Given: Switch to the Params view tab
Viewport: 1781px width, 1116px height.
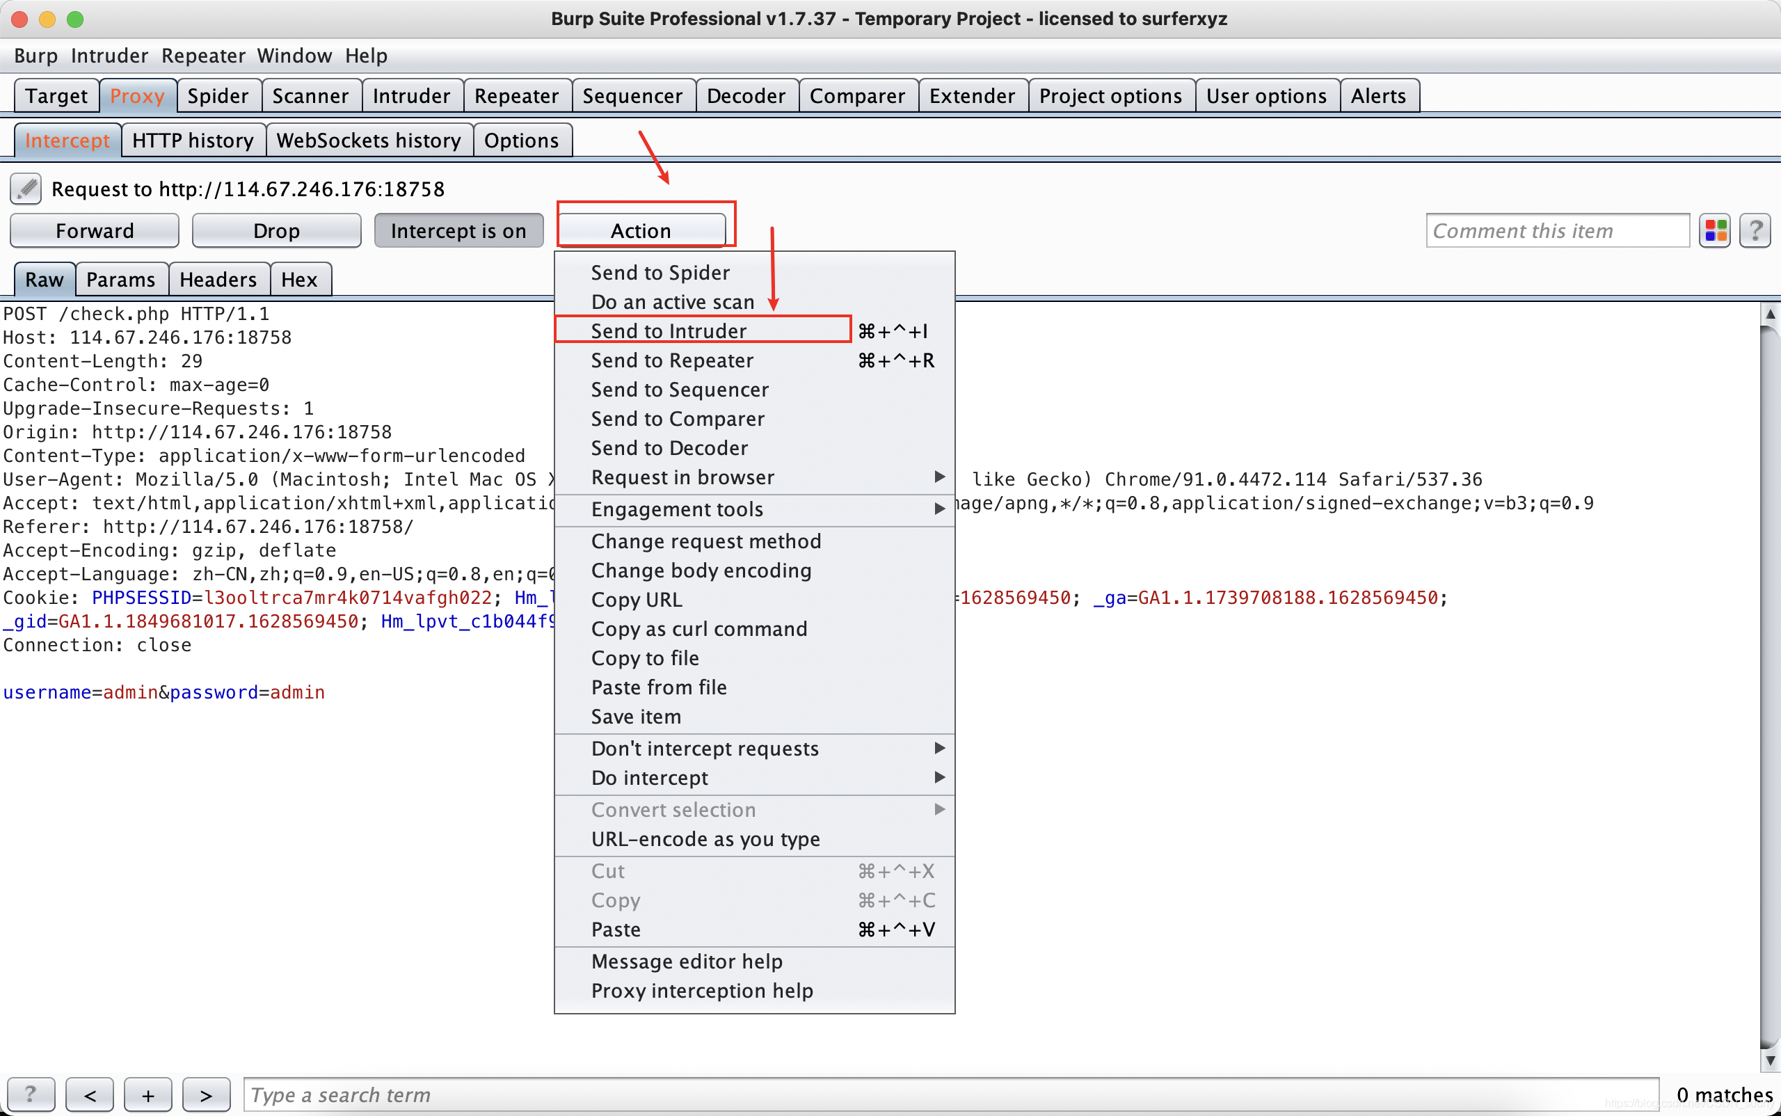Looking at the screenshot, I should (x=120, y=280).
